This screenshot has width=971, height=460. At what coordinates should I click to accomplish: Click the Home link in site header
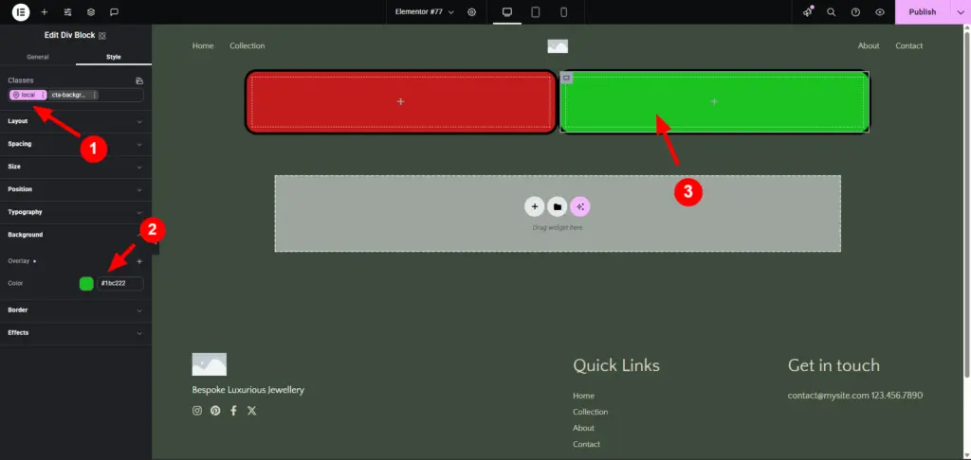pos(203,45)
